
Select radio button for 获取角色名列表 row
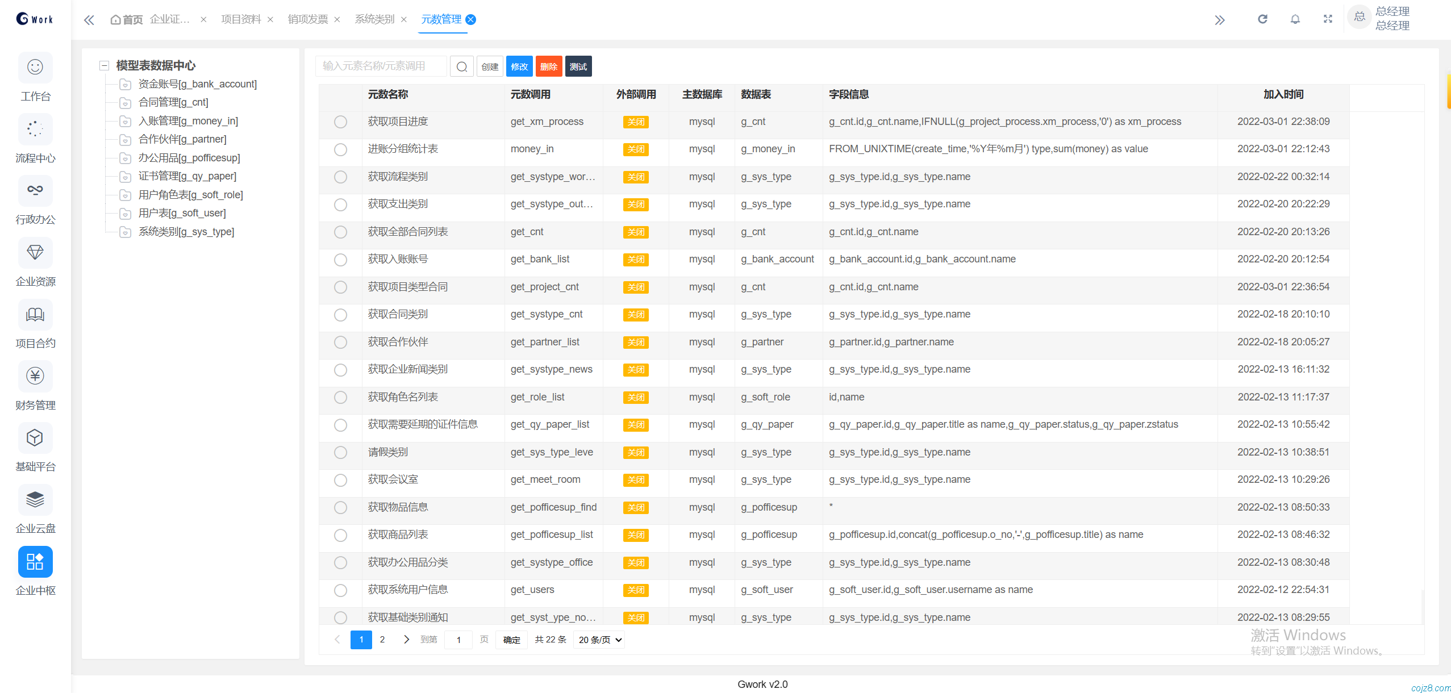340,398
